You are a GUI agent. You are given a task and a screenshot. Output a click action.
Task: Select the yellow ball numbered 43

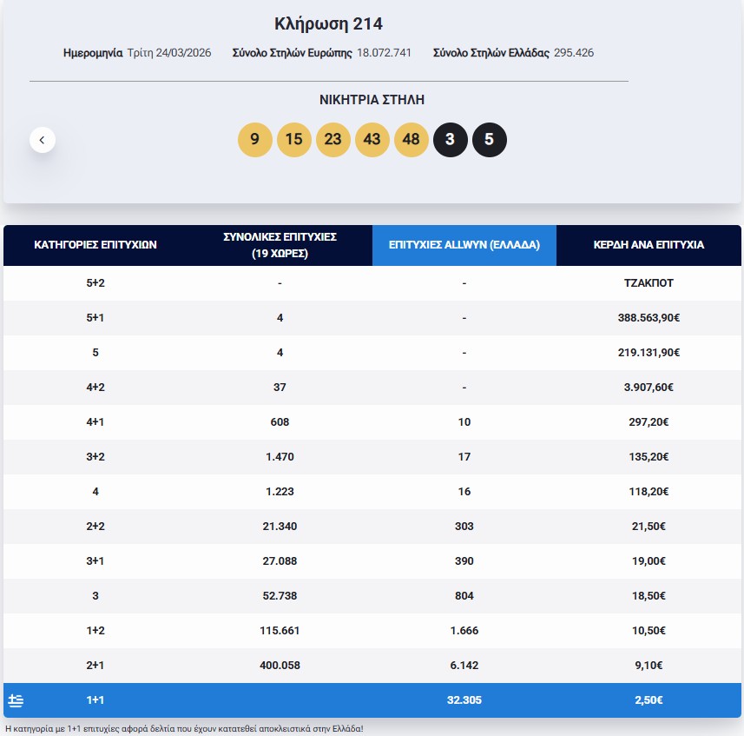(x=372, y=139)
